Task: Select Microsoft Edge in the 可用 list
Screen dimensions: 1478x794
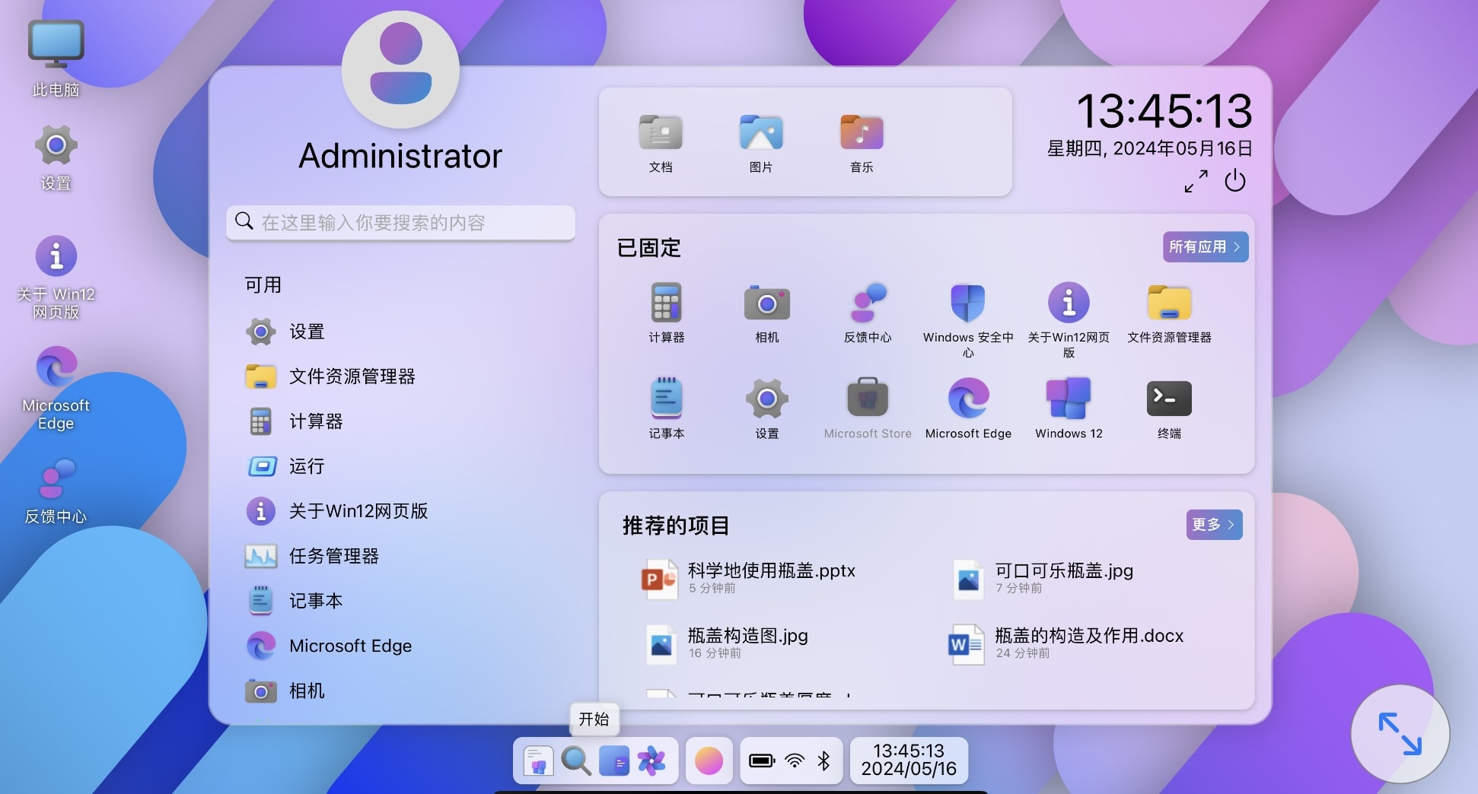Action: [401, 646]
